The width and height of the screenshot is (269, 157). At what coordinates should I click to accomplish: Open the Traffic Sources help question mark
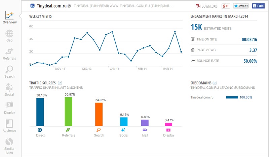pos(60,83)
